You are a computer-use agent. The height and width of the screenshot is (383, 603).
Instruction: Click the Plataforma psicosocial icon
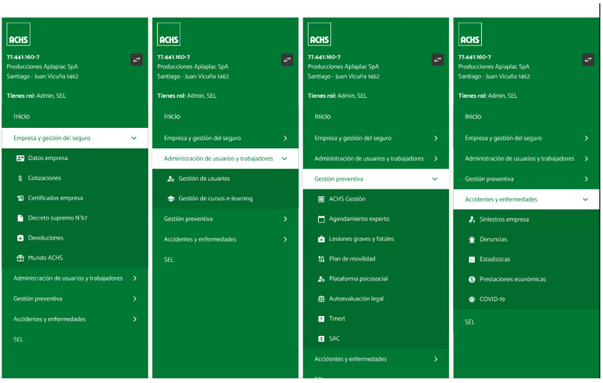coord(321,279)
